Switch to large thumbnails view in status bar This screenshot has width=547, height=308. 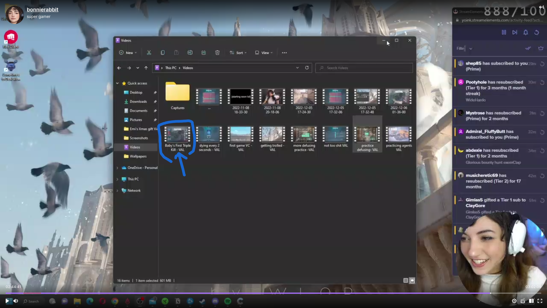tap(412, 281)
